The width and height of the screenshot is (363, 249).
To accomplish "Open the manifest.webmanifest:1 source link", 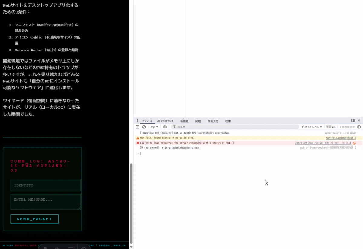I will coord(341,138).
